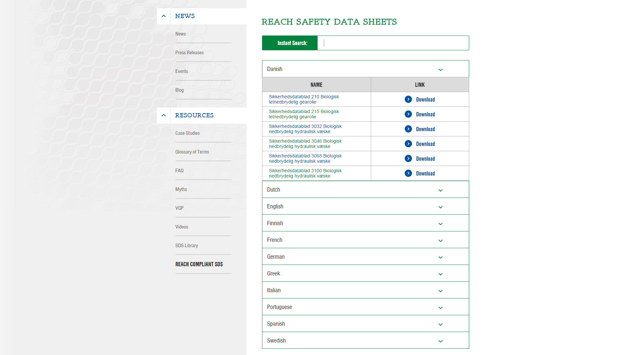Click the LINK column header
The height and width of the screenshot is (355, 625).
[x=420, y=85]
